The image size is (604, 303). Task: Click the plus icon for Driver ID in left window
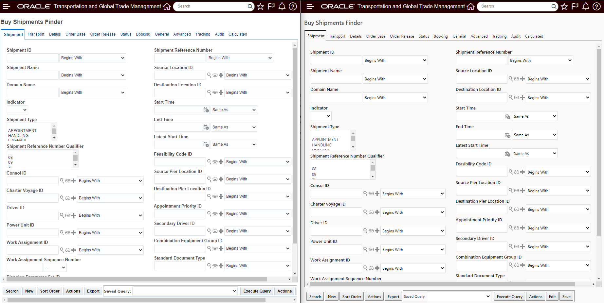click(74, 215)
